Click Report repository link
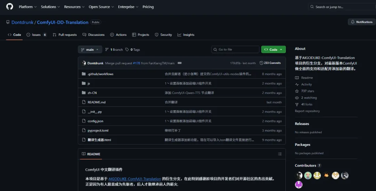The image size is (376, 191). coord(307,111)
